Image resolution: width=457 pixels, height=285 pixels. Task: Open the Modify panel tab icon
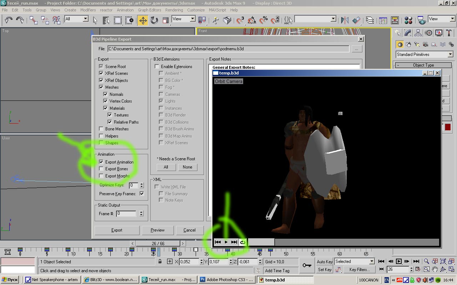[x=408, y=33]
